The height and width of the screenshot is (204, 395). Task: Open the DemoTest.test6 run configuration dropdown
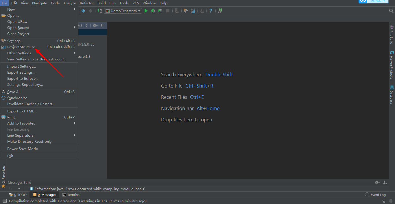point(123,11)
